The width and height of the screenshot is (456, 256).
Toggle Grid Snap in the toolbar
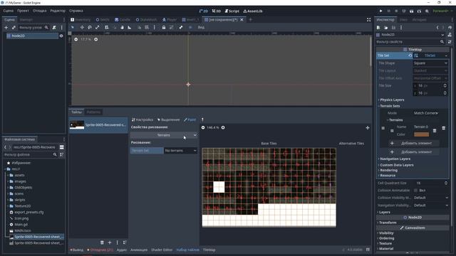coord(147,27)
